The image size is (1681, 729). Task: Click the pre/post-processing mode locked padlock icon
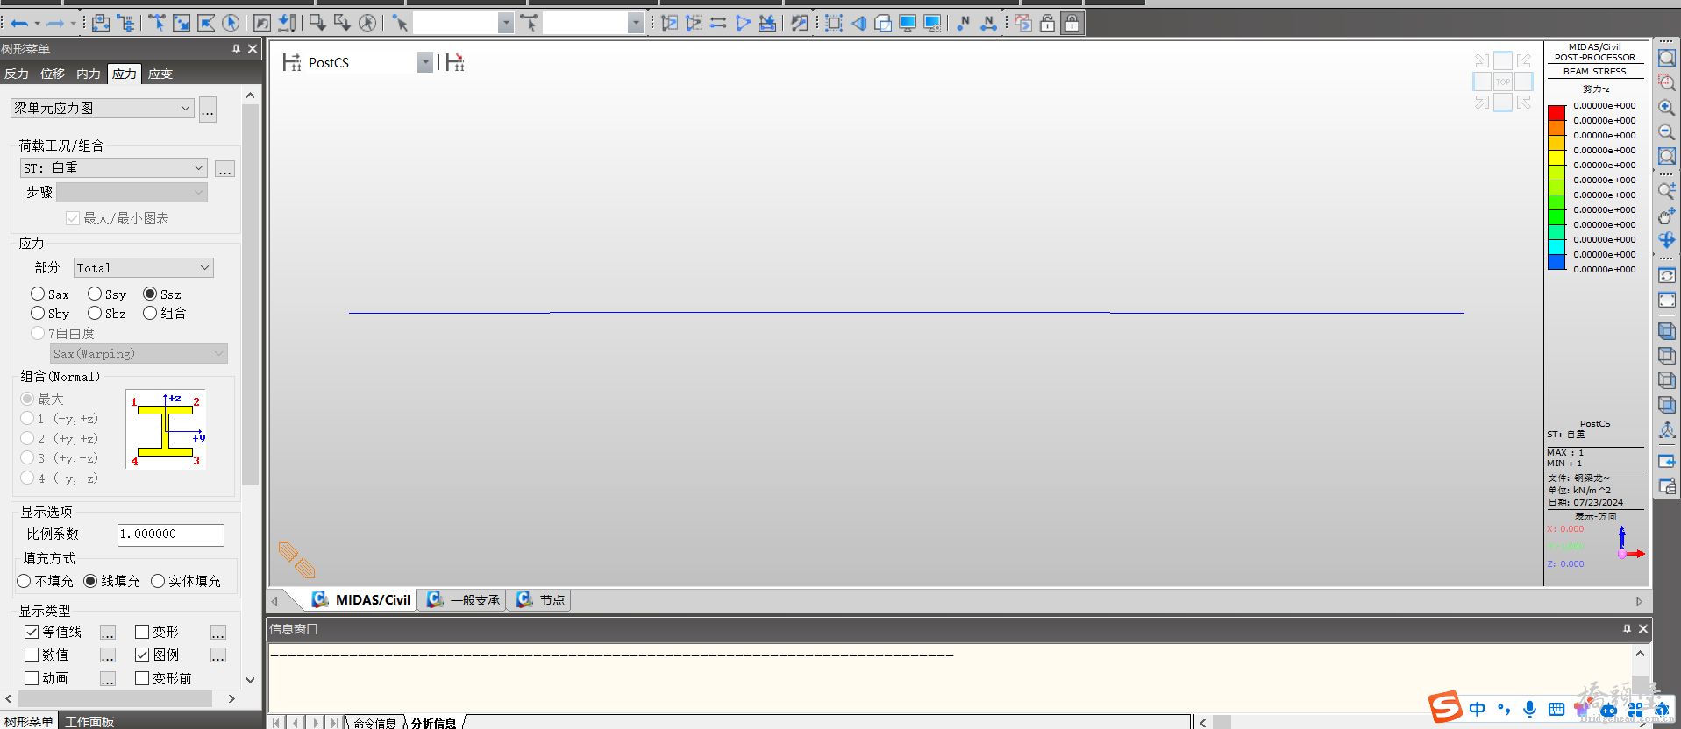[x=1072, y=23]
